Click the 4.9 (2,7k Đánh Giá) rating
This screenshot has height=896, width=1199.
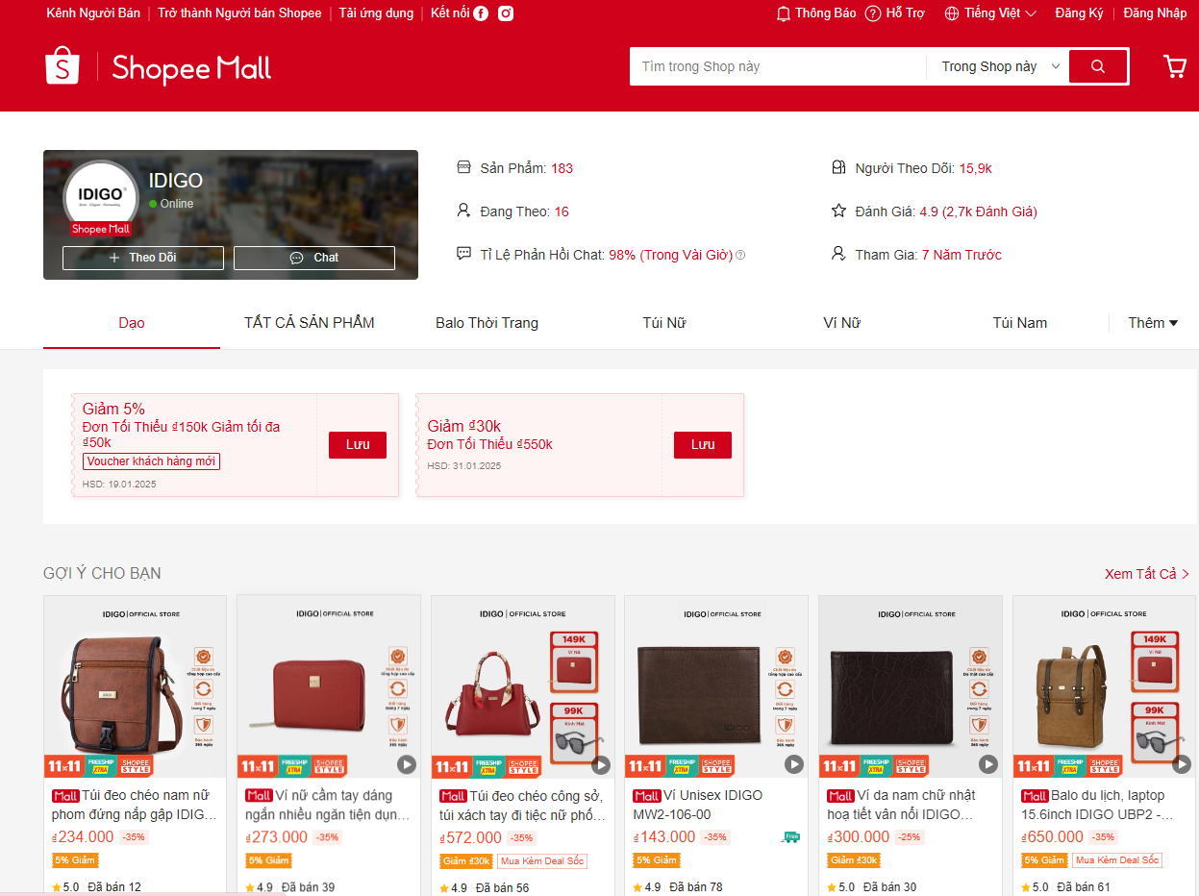point(978,212)
